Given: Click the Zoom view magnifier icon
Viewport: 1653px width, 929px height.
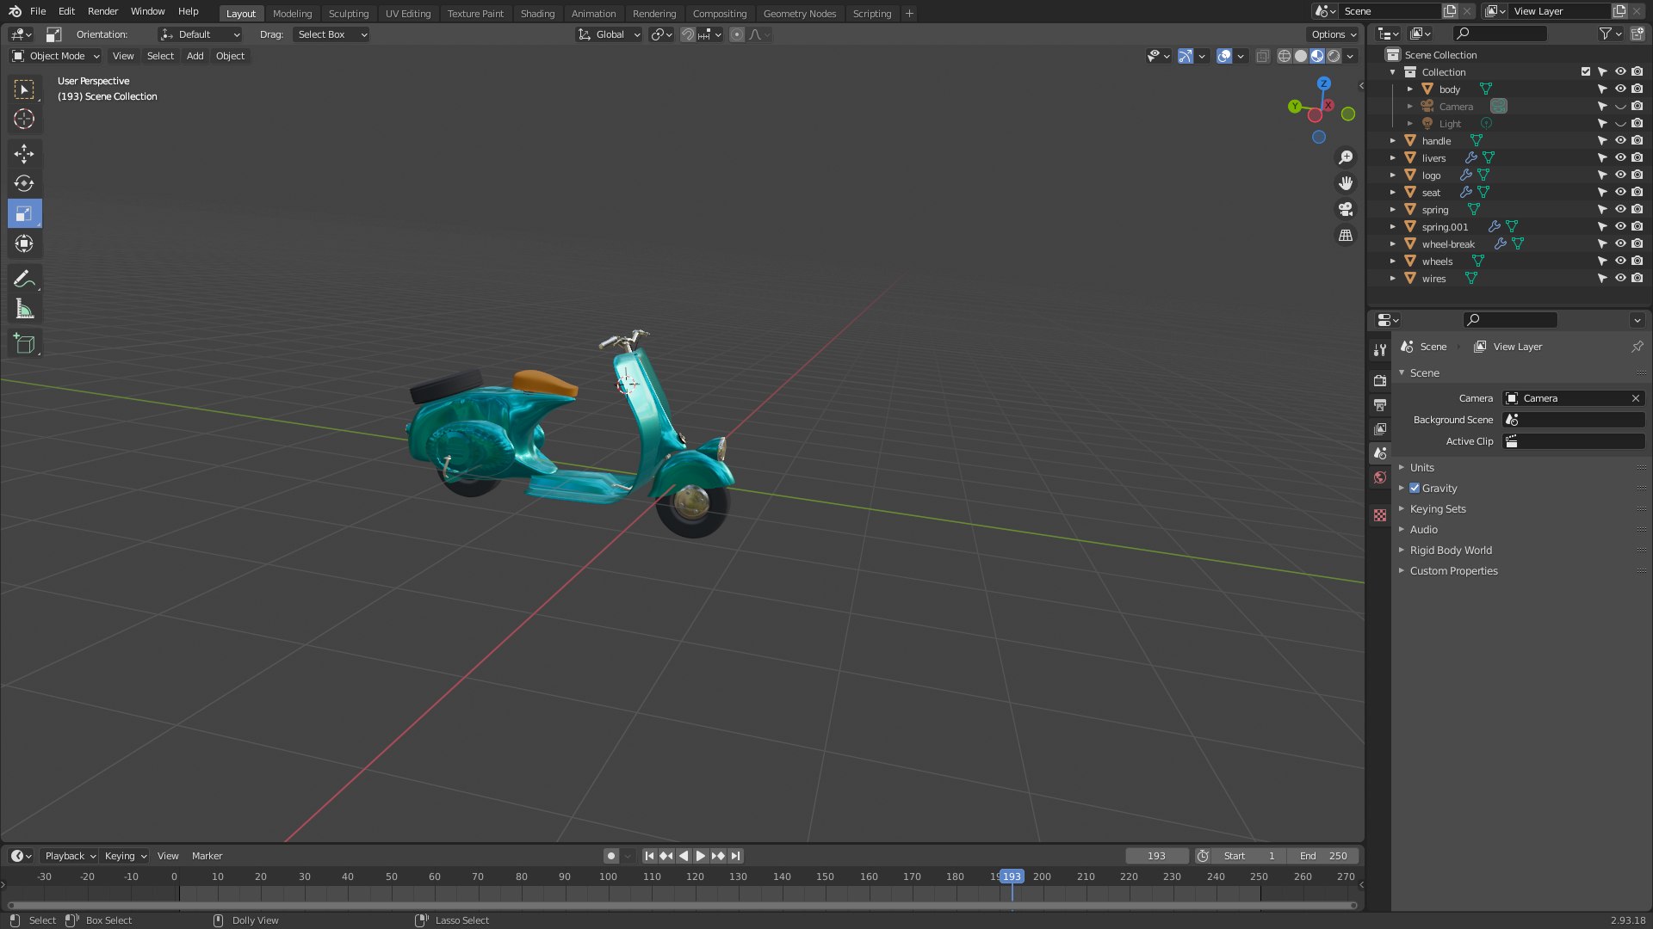Looking at the screenshot, I should [1345, 157].
